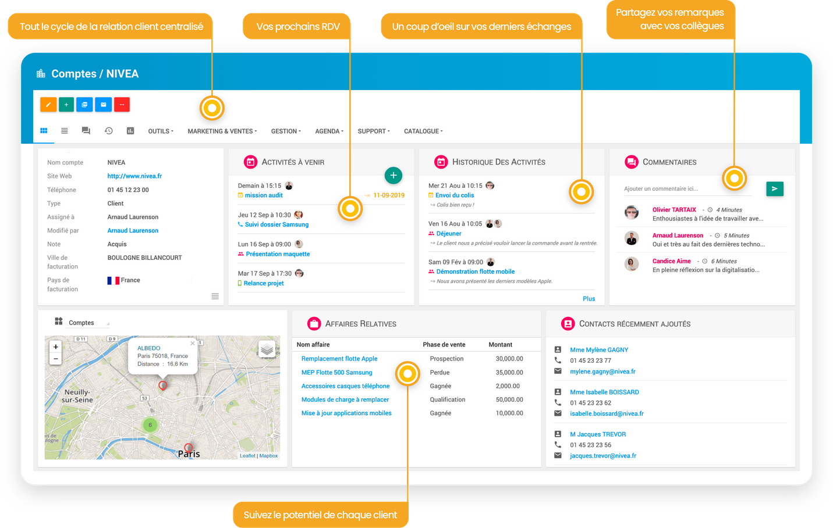
Task: Open the Démonstration flotte mobile entry
Action: coord(476,272)
